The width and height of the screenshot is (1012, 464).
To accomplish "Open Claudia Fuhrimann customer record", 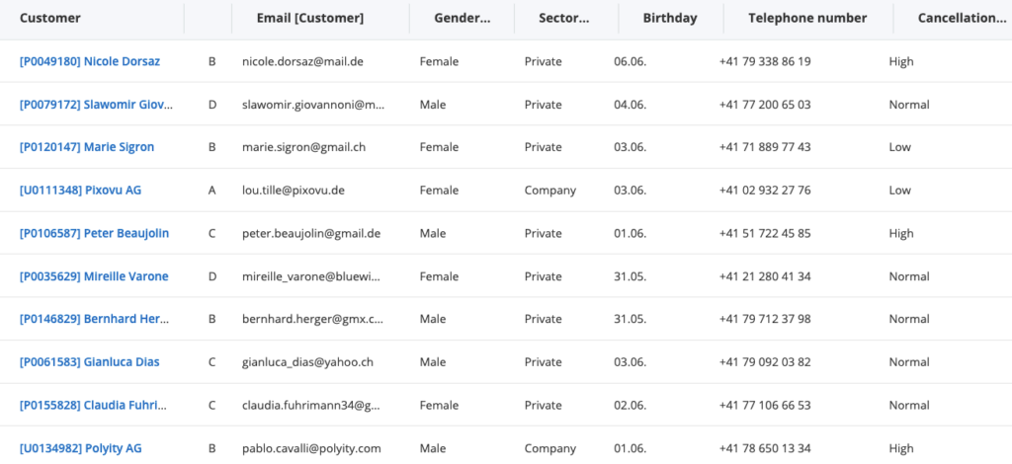I will [94, 406].
